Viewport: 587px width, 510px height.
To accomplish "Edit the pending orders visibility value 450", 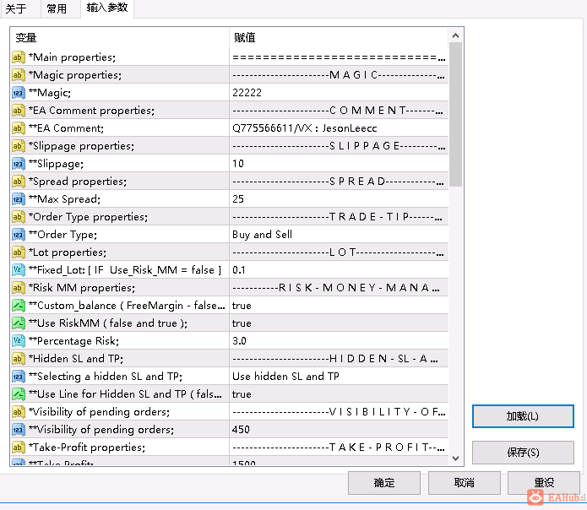I will click(339, 430).
